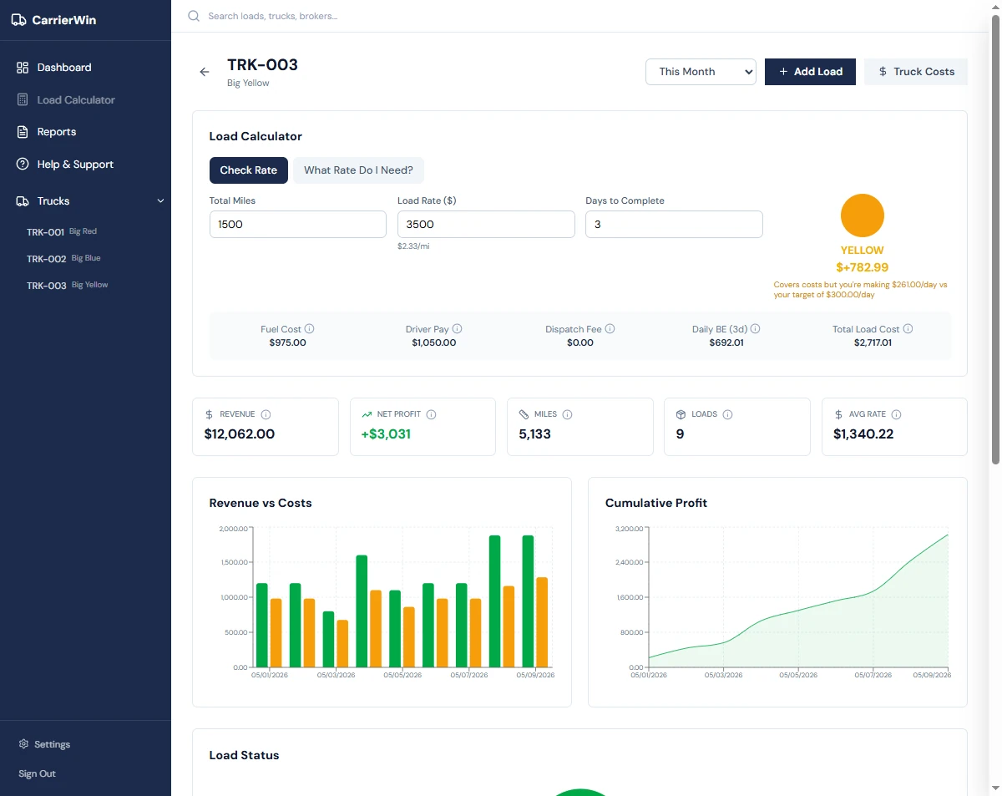Image resolution: width=1002 pixels, height=796 pixels.
Task: Click the Dashboard grid icon in sidebar
Action: (x=23, y=68)
